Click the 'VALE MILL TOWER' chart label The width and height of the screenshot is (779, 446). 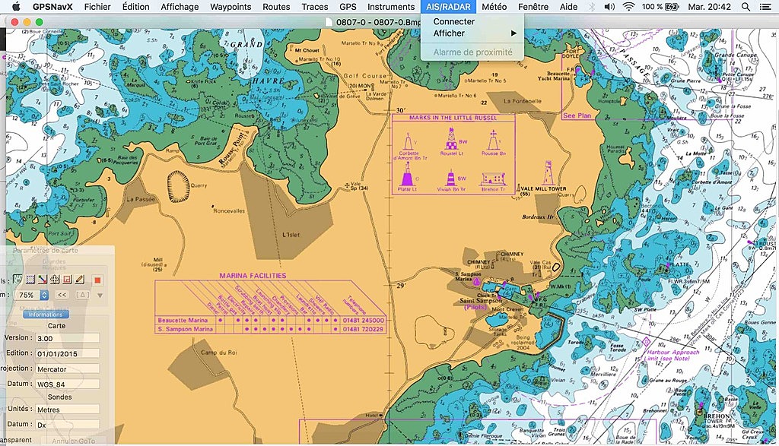(x=543, y=188)
